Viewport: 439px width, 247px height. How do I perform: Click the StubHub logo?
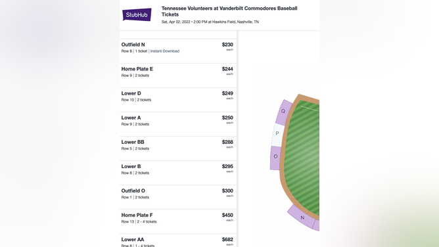[137, 14]
